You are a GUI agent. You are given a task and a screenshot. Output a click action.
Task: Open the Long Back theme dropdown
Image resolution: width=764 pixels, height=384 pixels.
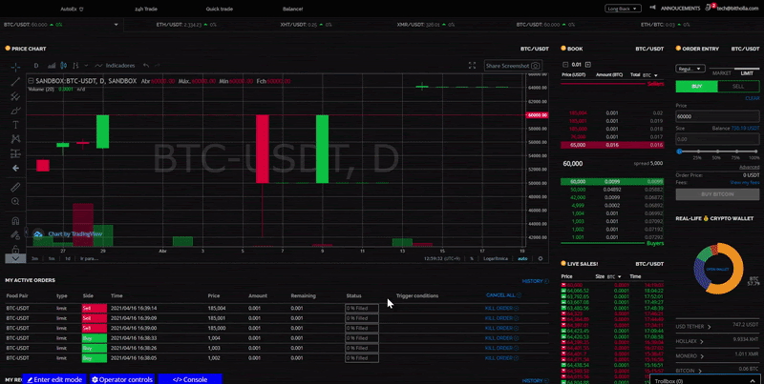pyautogui.click(x=623, y=9)
